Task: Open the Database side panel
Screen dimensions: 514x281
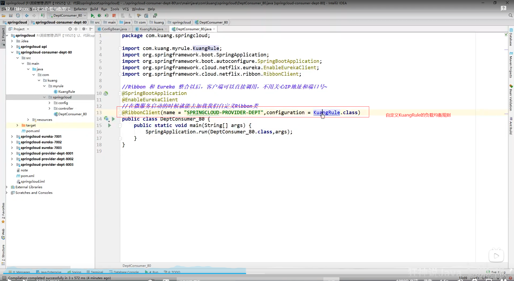Action: 511,37
